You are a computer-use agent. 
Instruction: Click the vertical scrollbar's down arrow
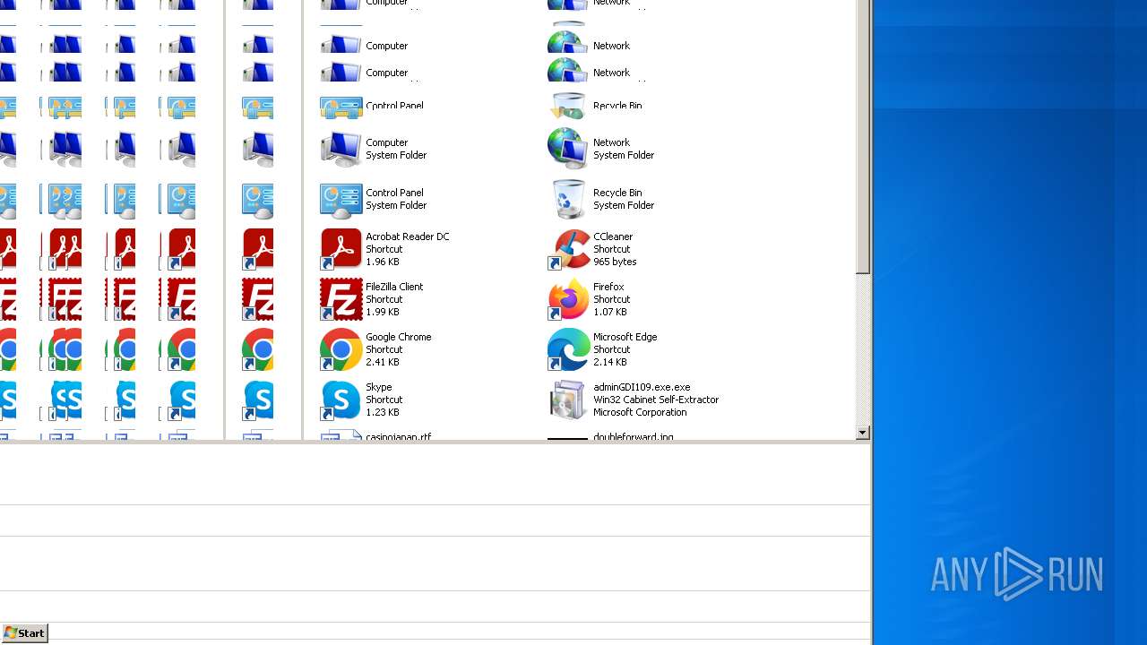(862, 434)
